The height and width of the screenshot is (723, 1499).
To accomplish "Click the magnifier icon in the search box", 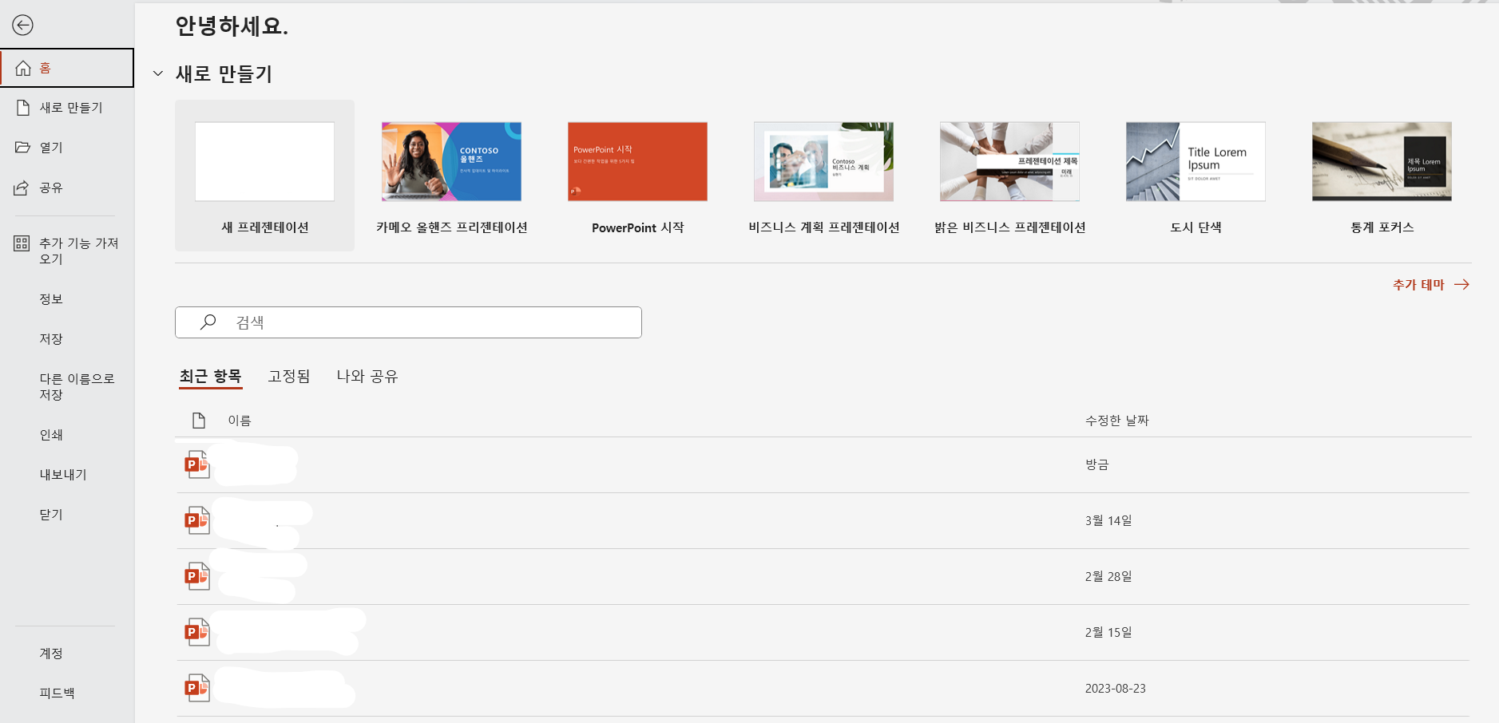I will click(x=208, y=322).
